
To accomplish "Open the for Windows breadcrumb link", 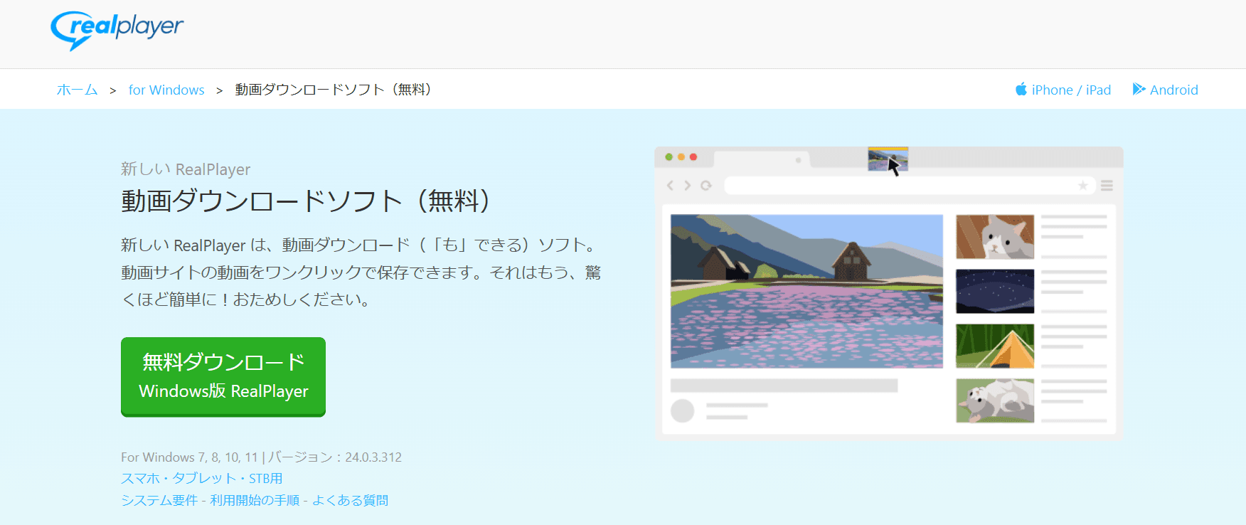I will coord(166,90).
